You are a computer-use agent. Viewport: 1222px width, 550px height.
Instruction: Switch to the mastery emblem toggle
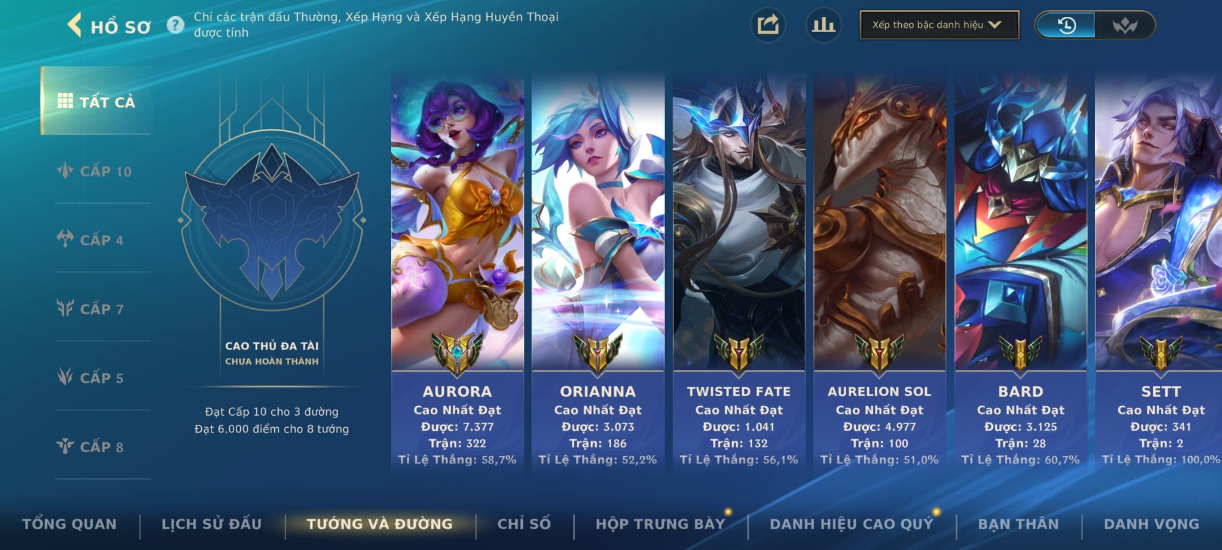1124,25
